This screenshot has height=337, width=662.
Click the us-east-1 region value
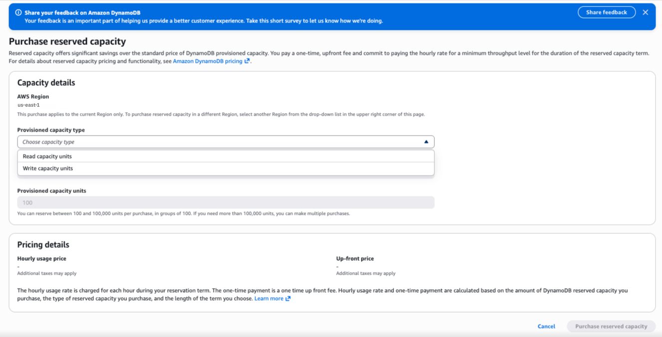(x=28, y=105)
